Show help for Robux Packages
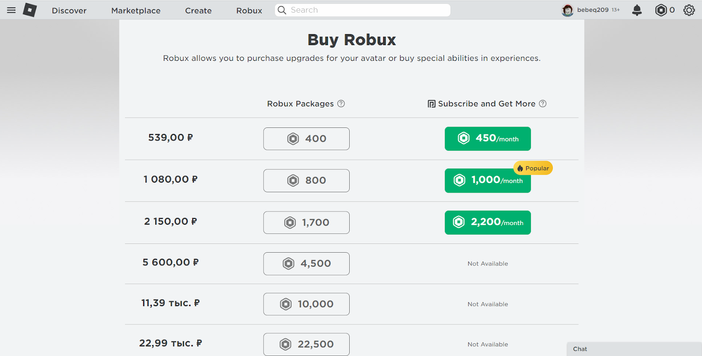 [x=341, y=104]
